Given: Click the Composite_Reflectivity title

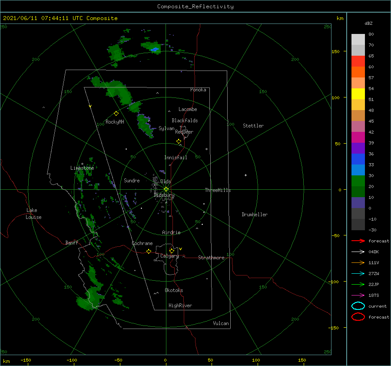Looking at the screenshot, I should [195, 7].
